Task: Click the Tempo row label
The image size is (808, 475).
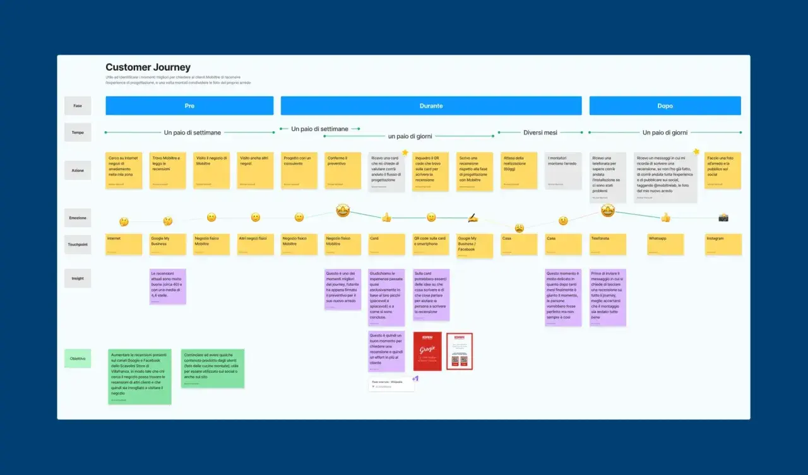Action: pyautogui.click(x=78, y=132)
